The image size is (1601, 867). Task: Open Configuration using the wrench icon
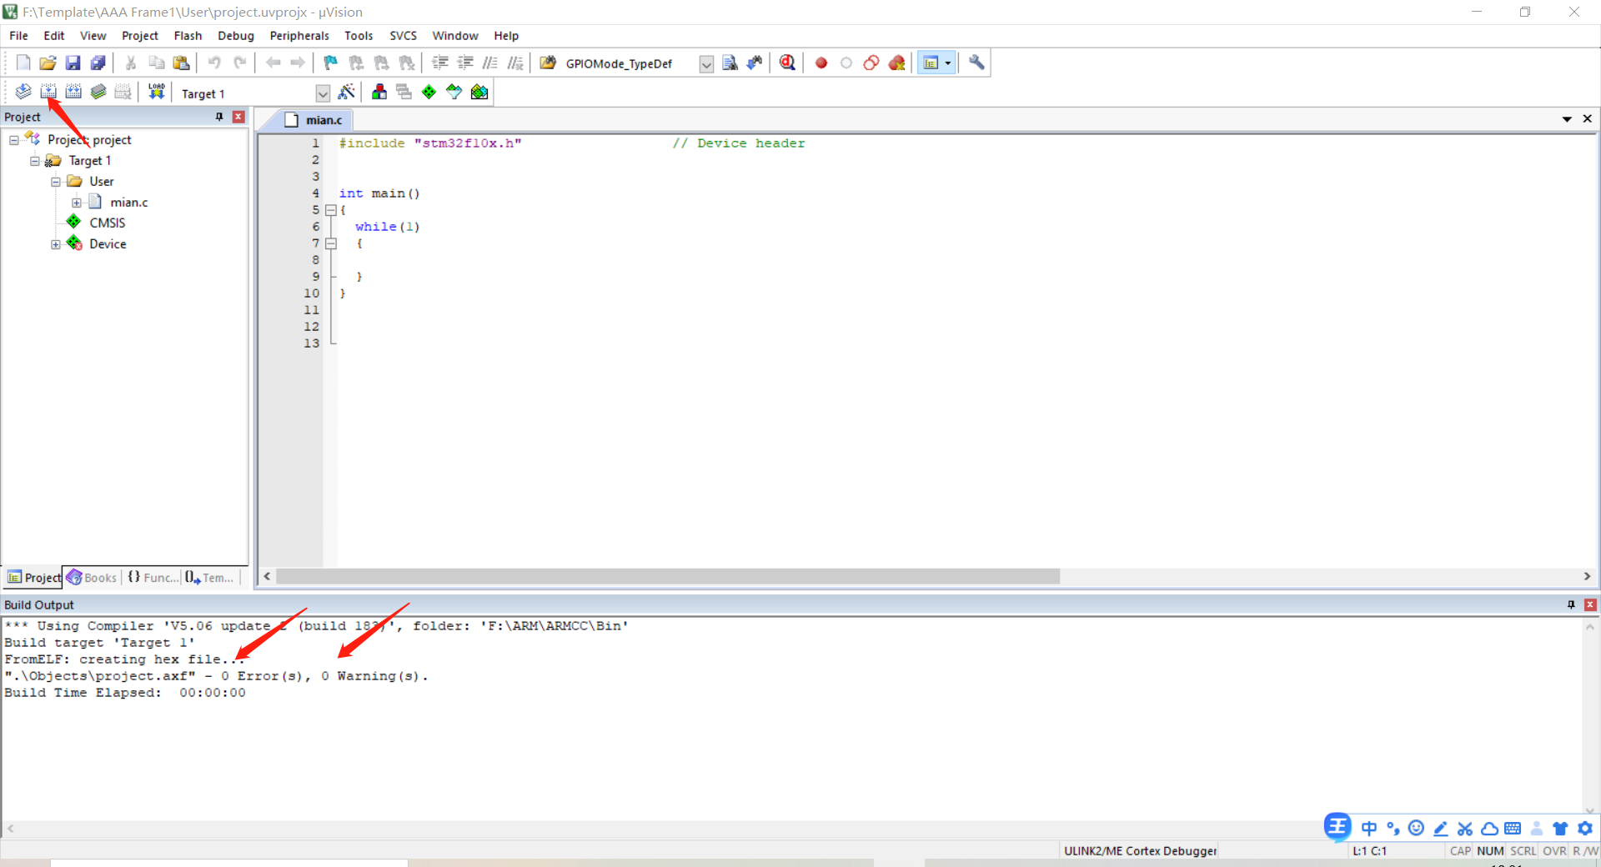tap(976, 63)
